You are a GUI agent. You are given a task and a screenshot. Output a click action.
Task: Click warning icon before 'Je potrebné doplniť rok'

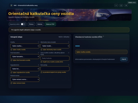(x=41, y=72)
